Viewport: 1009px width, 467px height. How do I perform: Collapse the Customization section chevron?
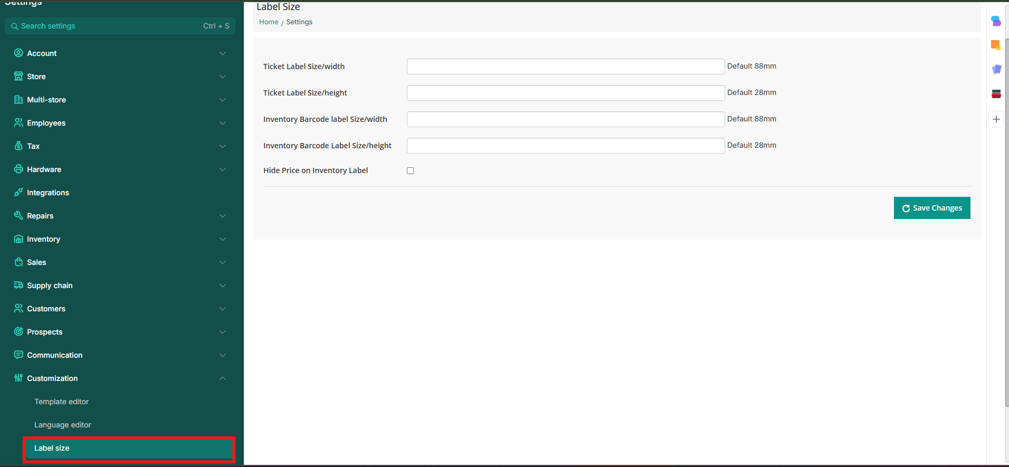[223, 378]
